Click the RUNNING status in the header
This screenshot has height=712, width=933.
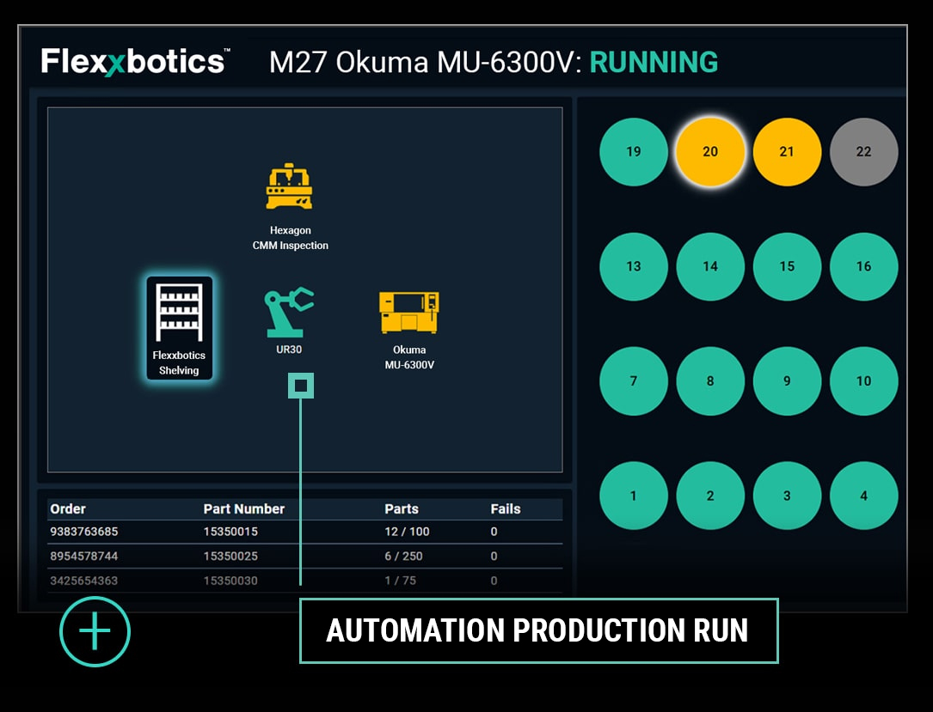(654, 62)
